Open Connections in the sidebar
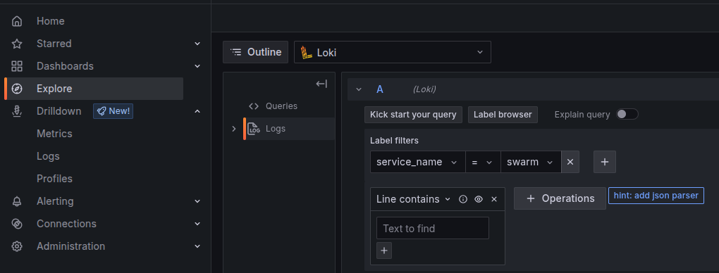 tap(66, 224)
